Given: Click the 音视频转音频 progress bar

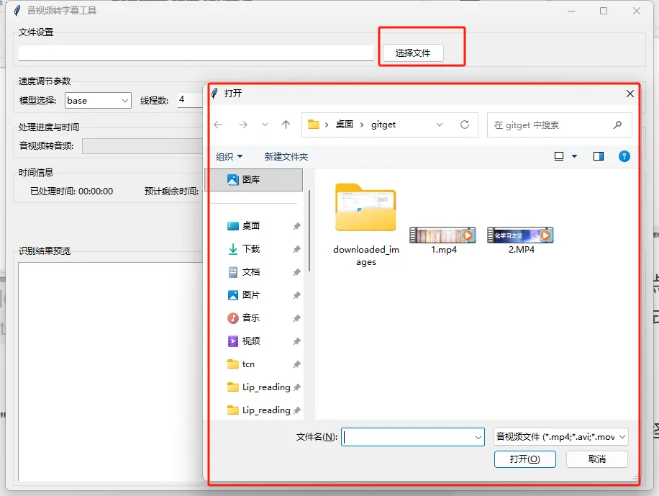Looking at the screenshot, I should click(x=142, y=146).
